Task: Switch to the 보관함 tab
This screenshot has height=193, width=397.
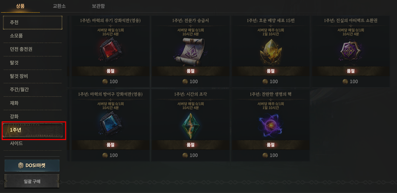Action: pos(98,6)
